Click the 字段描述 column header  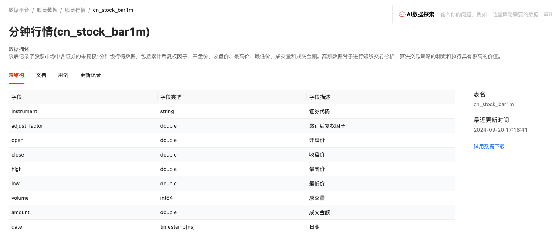tap(319, 97)
